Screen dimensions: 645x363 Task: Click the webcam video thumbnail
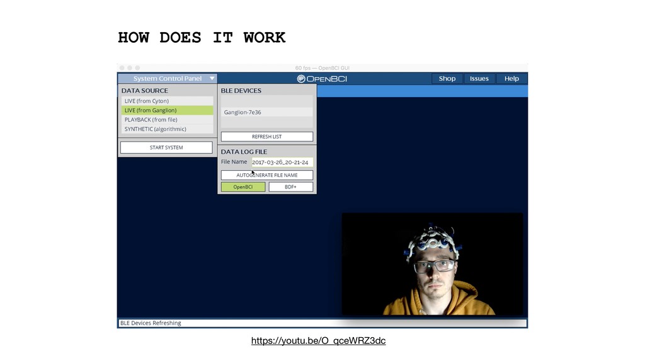click(432, 264)
